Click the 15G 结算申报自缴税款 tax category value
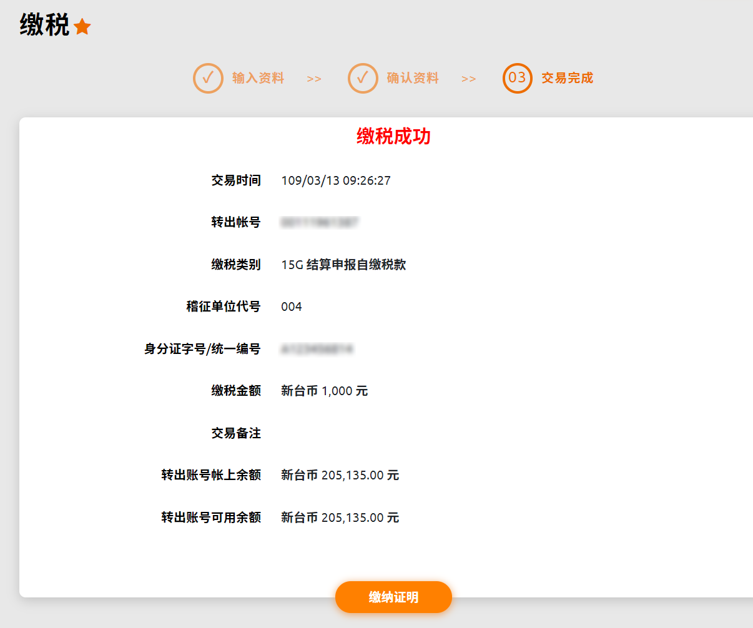The height and width of the screenshot is (628, 753). [343, 265]
